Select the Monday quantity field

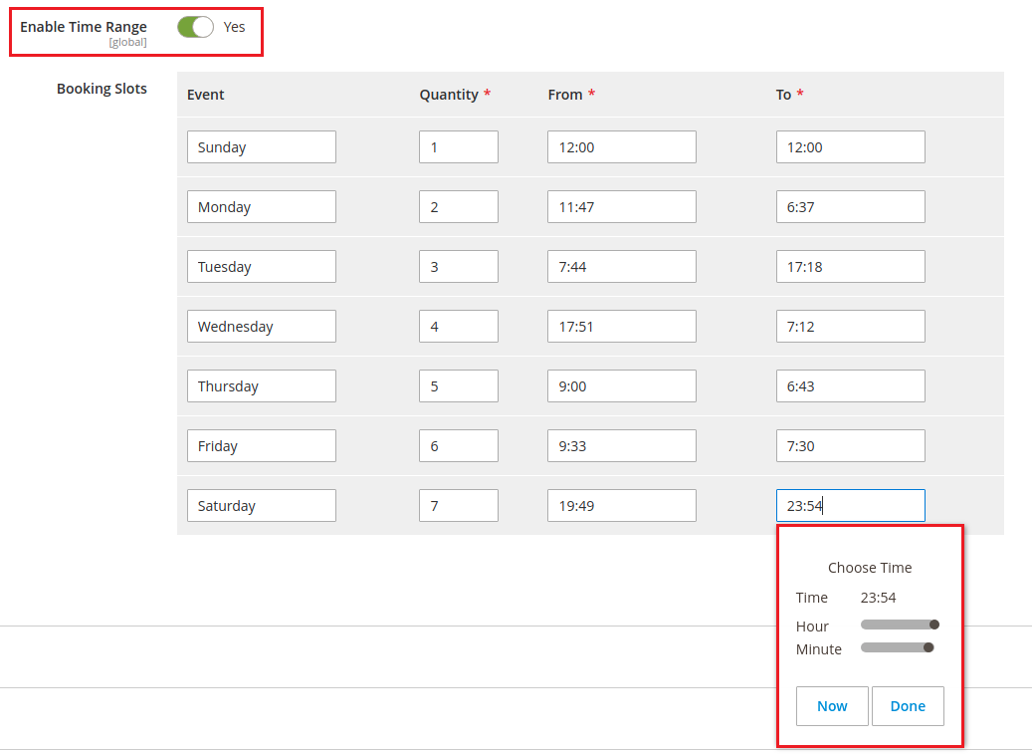tap(458, 207)
